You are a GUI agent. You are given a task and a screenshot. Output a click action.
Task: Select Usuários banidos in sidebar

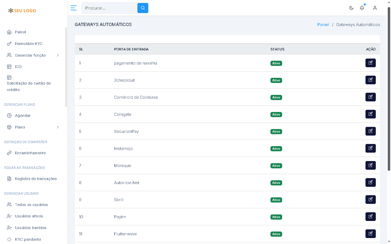(31, 228)
